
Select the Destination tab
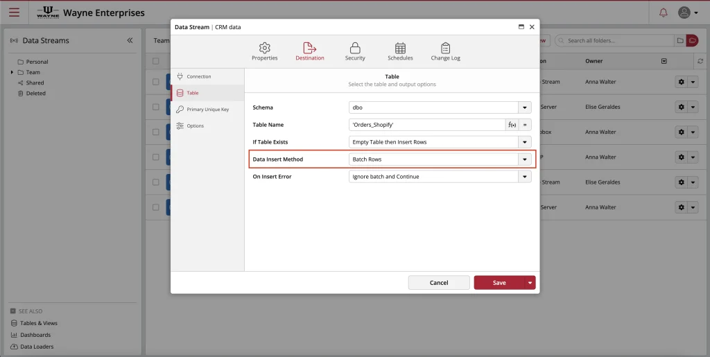(x=310, y=51)
